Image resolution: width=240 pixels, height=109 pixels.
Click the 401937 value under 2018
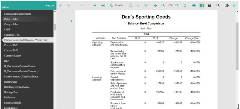(160, 43)
